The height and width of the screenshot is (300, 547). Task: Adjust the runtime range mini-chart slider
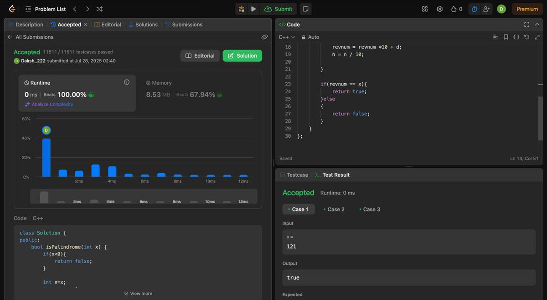click(x=144, y=196)
